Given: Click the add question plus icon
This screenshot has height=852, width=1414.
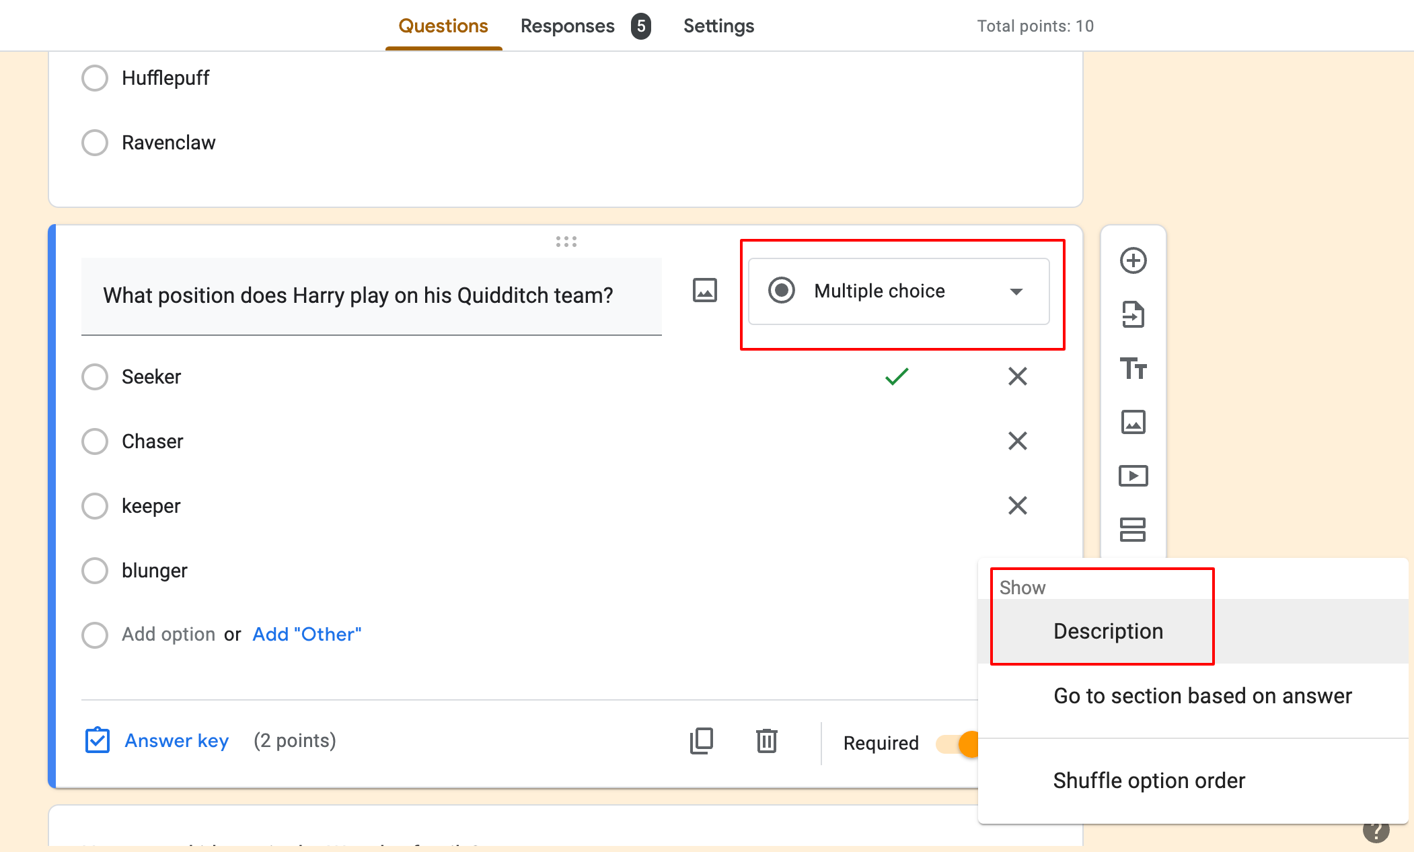Looking at the screenshot, I should coord(1133,261).
